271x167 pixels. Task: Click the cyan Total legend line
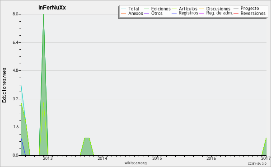(124, 9)
